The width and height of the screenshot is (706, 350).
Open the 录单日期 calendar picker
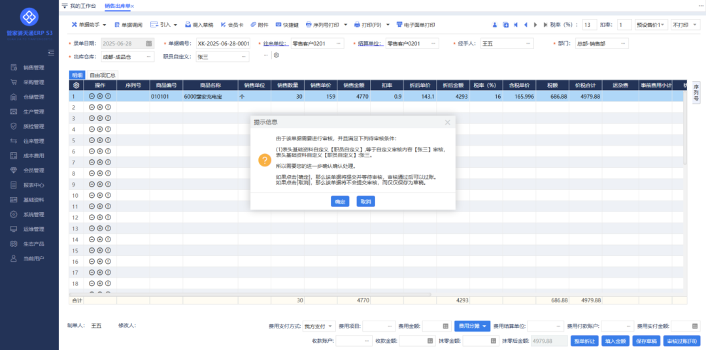(x=148, y=44)
